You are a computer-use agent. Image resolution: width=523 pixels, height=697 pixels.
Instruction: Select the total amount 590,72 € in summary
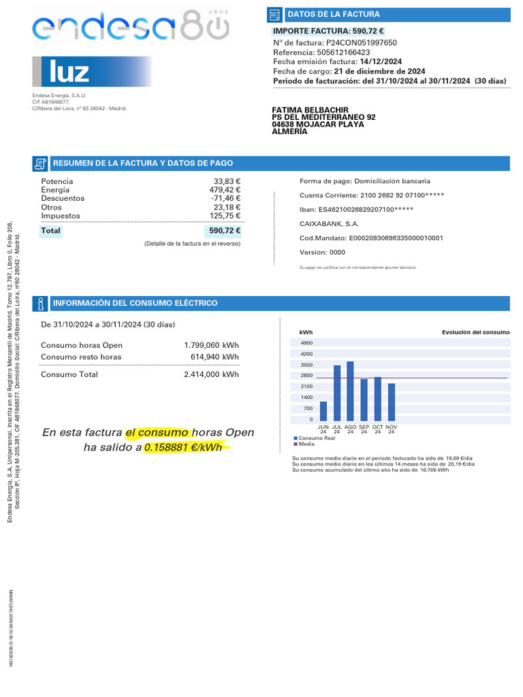tap(223, 231)
